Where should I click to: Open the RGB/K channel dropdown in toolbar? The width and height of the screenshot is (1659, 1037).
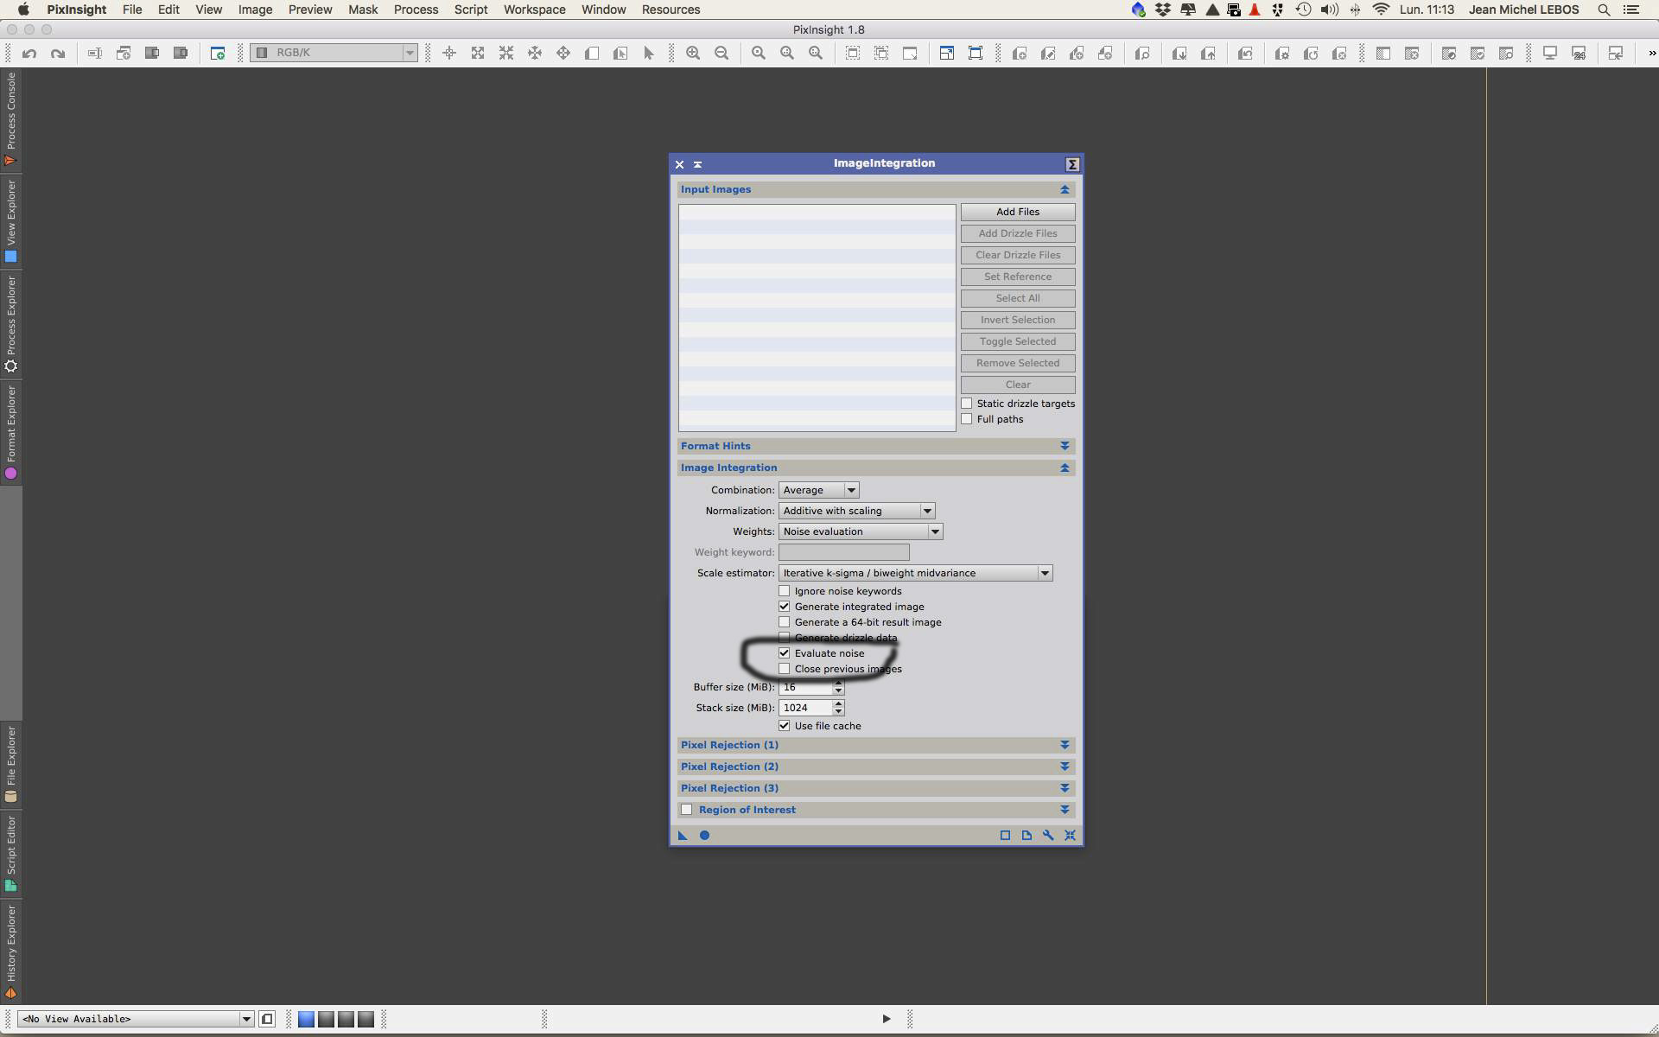[x=334, y=53]
